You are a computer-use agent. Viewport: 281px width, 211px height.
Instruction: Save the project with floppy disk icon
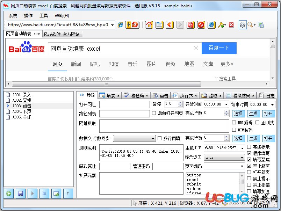21,194
